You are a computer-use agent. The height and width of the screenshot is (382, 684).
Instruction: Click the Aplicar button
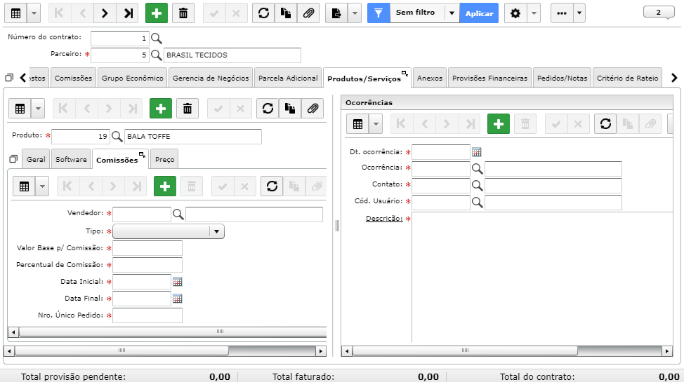pyautogui.click(x=479, y=13)
